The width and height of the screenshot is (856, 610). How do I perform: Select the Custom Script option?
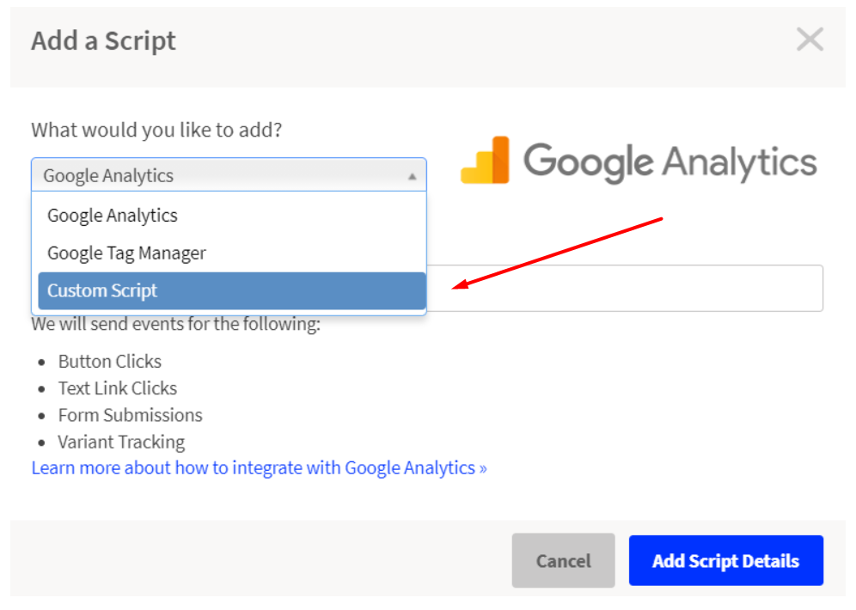coord(232,290)
